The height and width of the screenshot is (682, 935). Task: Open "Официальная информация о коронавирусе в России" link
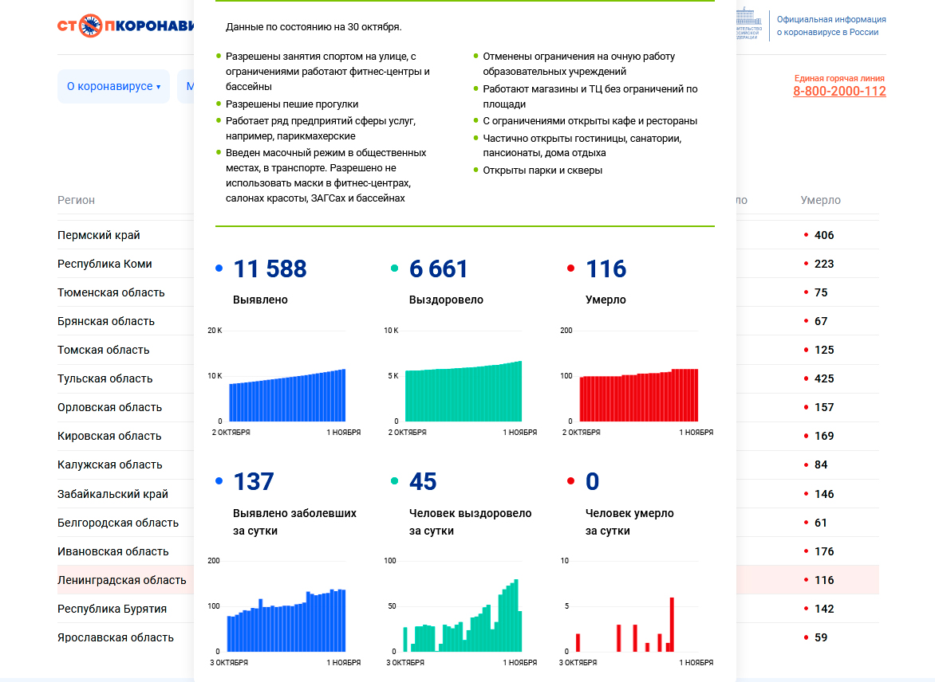(x=830, y=25)
